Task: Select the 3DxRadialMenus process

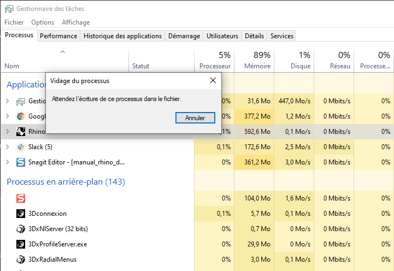Action: (x=52, y=260)
